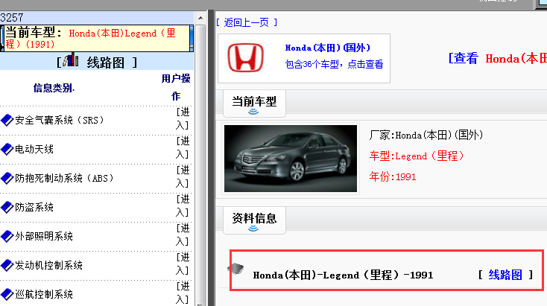
Task: Click the Honda(本田)-Legend（里程）-1991 title
Action: tap(343, 275)
